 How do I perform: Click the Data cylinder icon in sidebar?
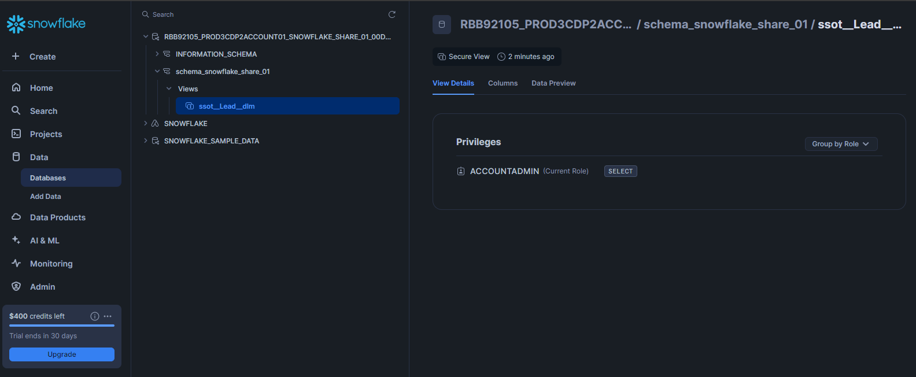tap(16, 157)
